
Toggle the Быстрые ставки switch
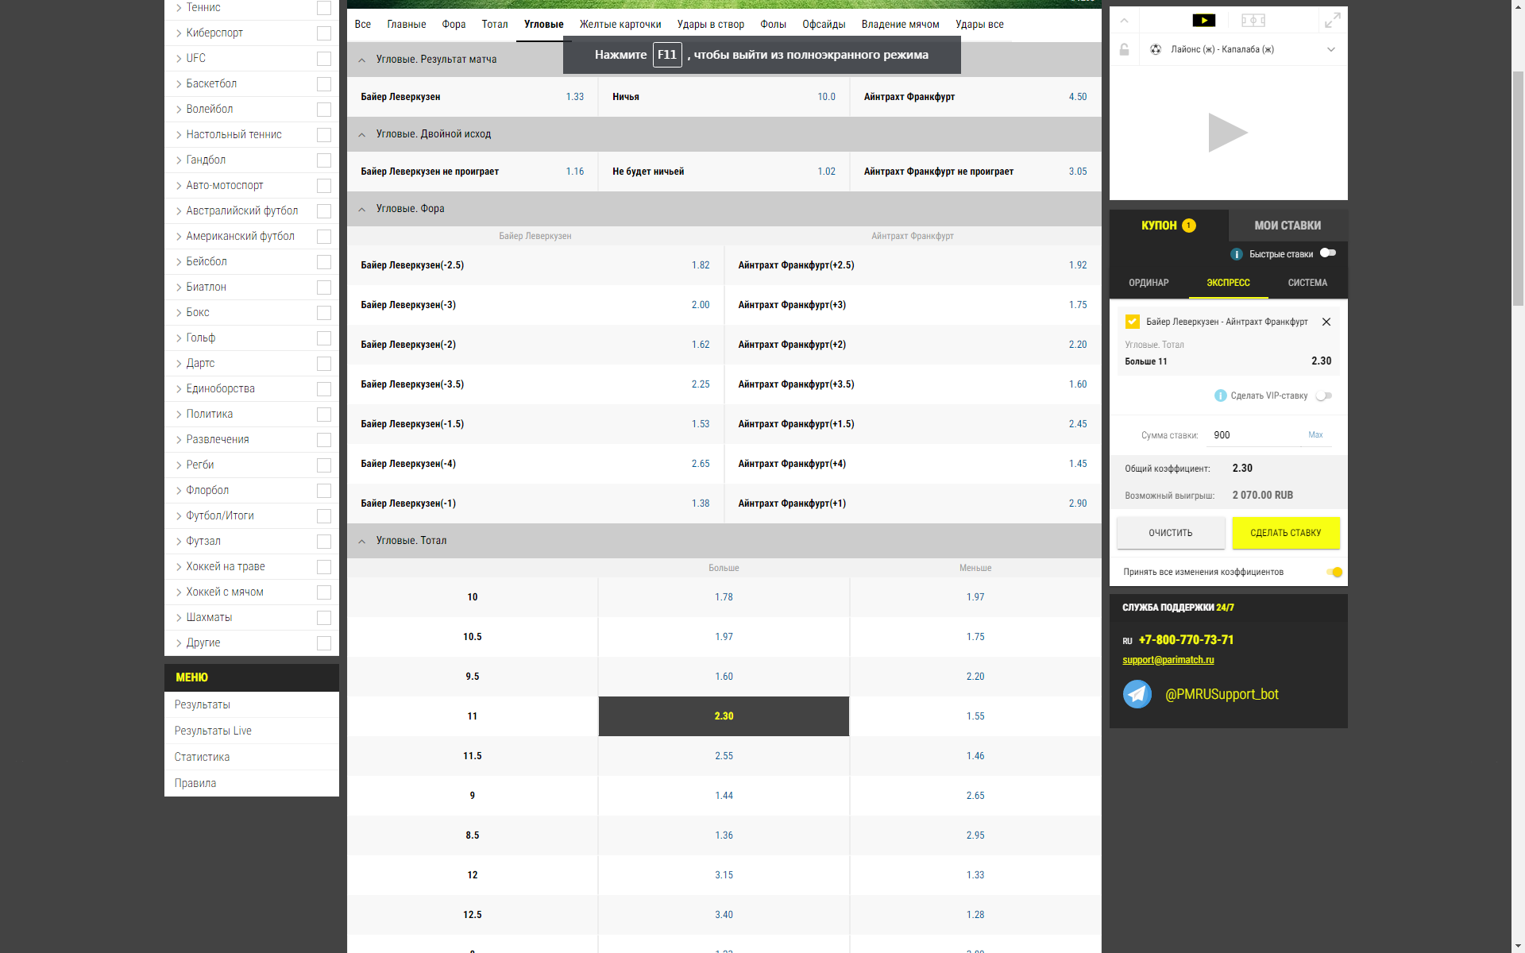click(x=1328, y=253)
